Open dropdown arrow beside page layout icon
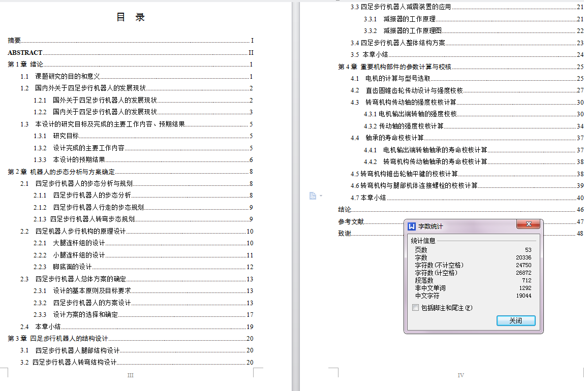The image size is (584, 391). pos(321,195)
